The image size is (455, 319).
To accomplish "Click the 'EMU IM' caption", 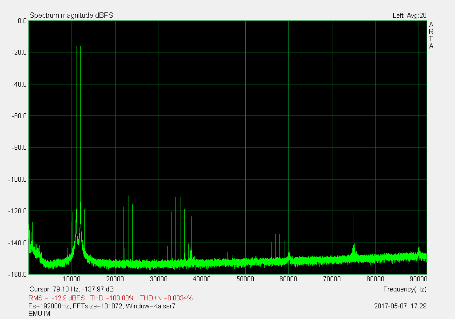I will [x=39, y=314].
